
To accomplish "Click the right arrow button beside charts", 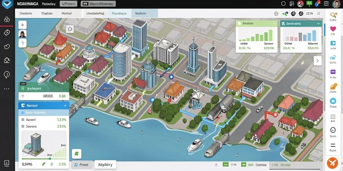I will [x=318, y=61].
